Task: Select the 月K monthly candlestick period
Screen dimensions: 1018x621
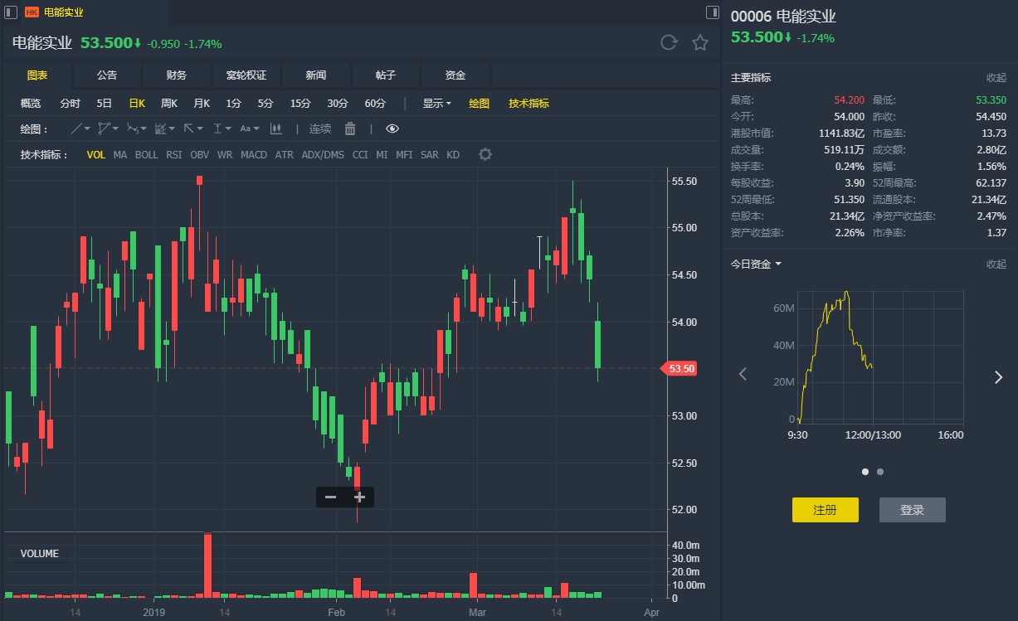Action: click(x=202, y=104)
